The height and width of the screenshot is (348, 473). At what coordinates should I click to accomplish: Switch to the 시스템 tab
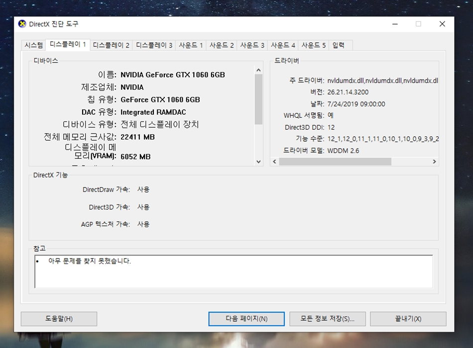click(33, 45)
